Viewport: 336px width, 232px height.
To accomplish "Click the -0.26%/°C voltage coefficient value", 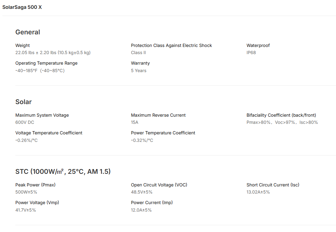I will pyautogui.click(x=27, y=140).
